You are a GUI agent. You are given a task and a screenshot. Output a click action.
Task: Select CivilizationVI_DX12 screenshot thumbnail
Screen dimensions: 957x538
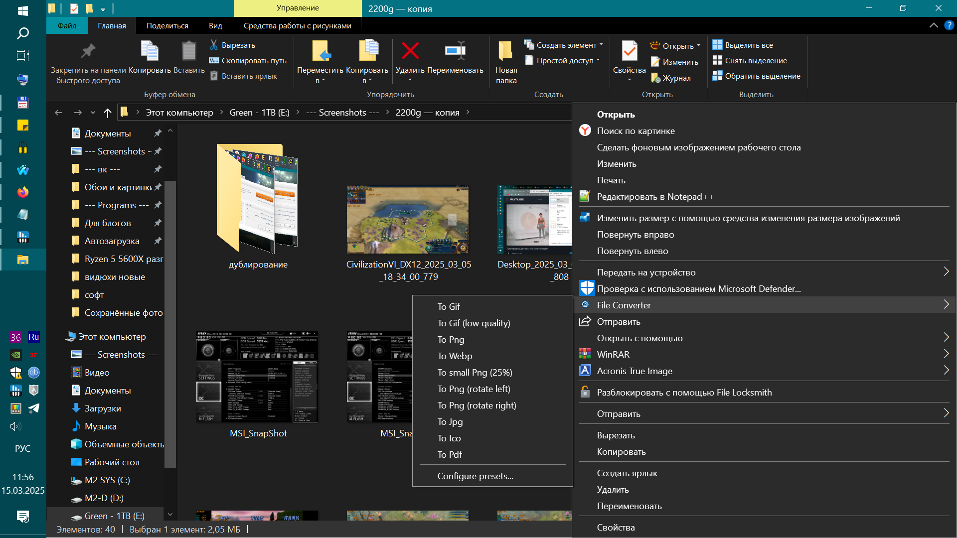pos(408,220)
